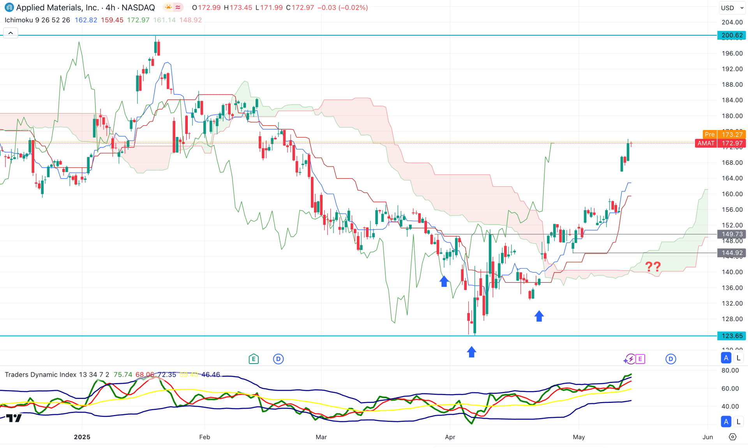Toggle log scale L on indicator pane
This screenshot has width=748, height=448.
pyautogui.click(x=738, y=422)
